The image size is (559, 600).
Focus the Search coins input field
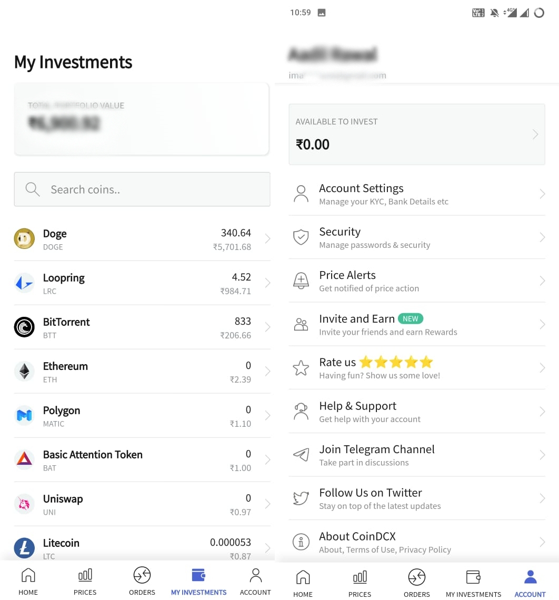click(x=142, y=189)
